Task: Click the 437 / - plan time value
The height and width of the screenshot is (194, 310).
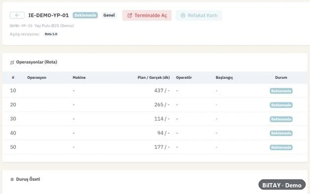Action: click(162, 91)
